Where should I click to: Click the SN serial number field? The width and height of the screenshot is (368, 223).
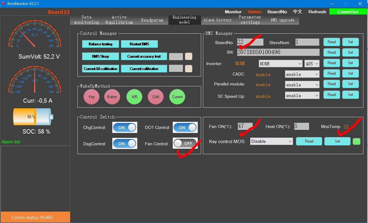pos(278,52)
